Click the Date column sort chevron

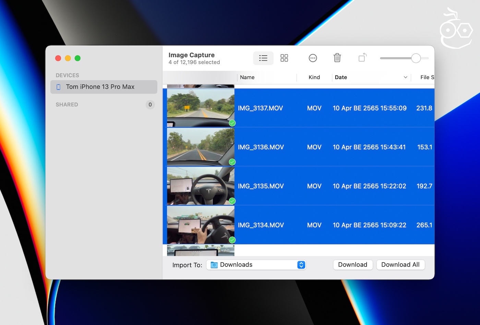[x=405, y=77]
